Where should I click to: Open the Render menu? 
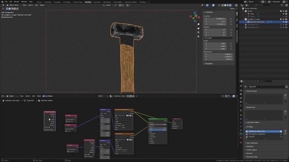[17, 2]
